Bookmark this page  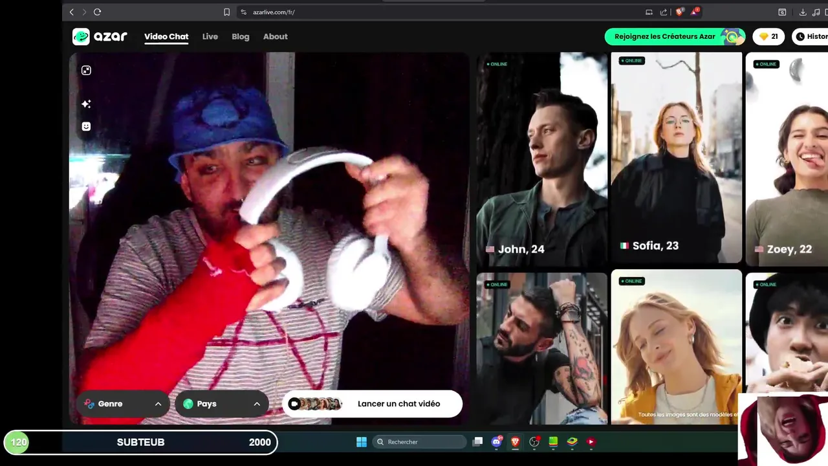(x=226, y=12)
